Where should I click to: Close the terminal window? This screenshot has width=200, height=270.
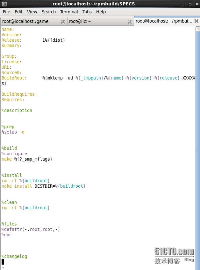point(197,4)
